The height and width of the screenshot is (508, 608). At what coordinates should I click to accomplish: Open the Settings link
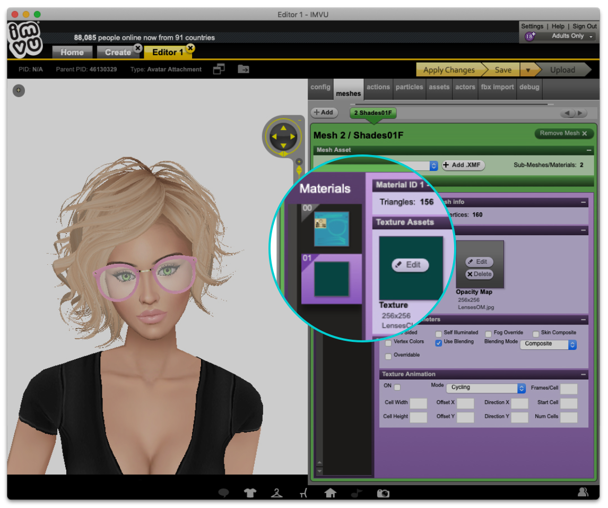532,27
